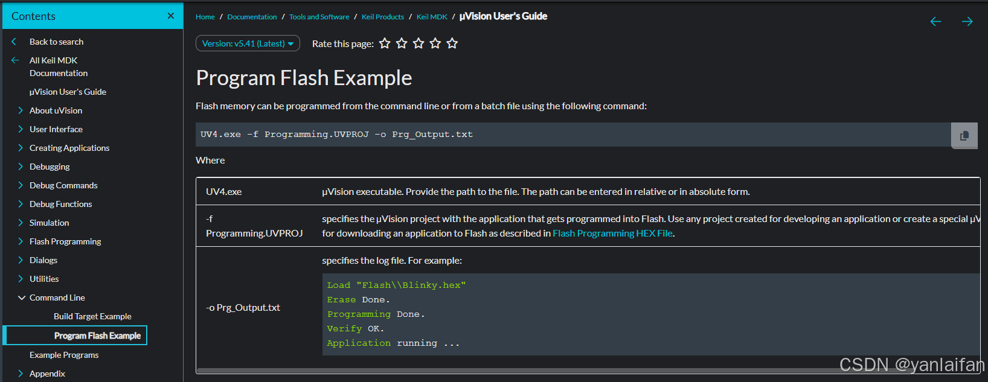
Task: Expand the Appendix section
Action: click(x=21, y=374)
